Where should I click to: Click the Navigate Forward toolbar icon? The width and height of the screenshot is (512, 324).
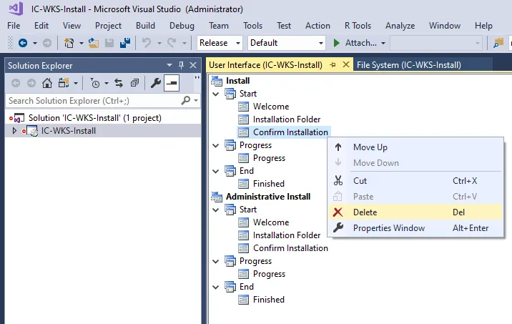click(x=47, y=43)
